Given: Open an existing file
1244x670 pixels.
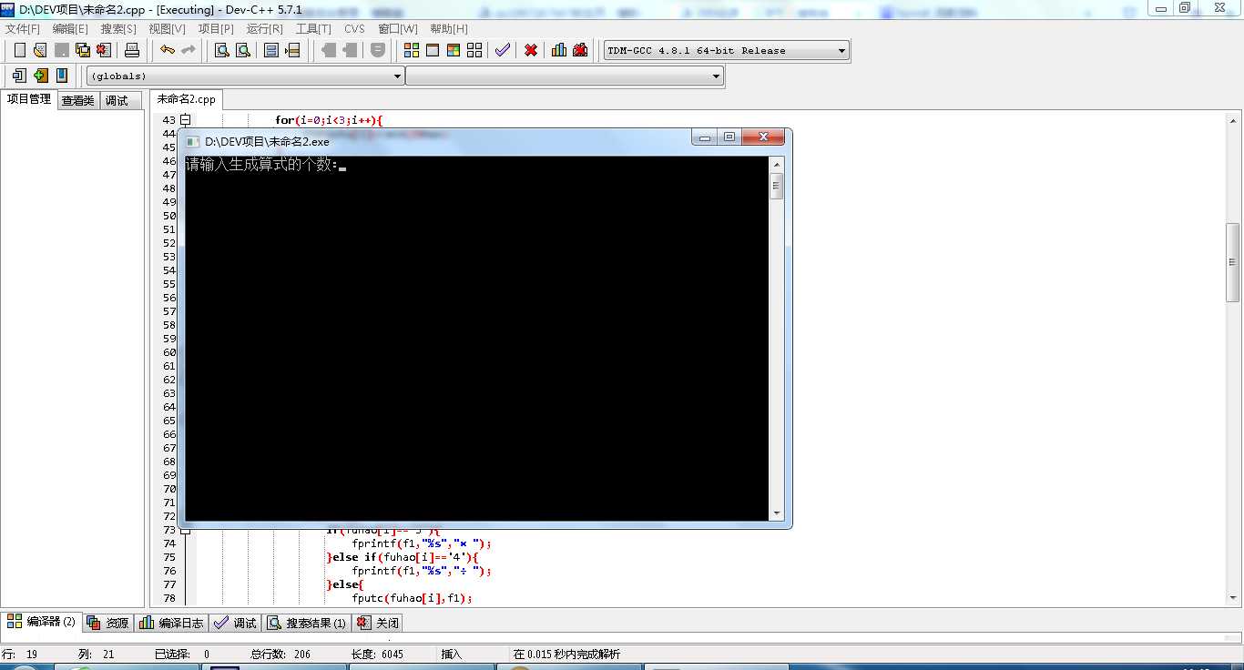Looking at the screenshot, I should click(40, 50).
